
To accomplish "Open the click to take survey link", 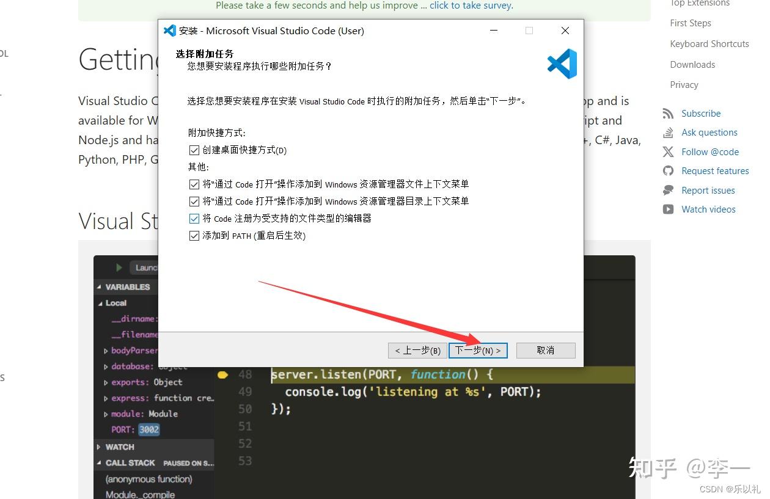I will 470,5.
